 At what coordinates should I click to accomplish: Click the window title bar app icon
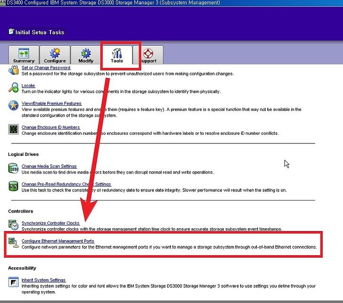point(3,3)
